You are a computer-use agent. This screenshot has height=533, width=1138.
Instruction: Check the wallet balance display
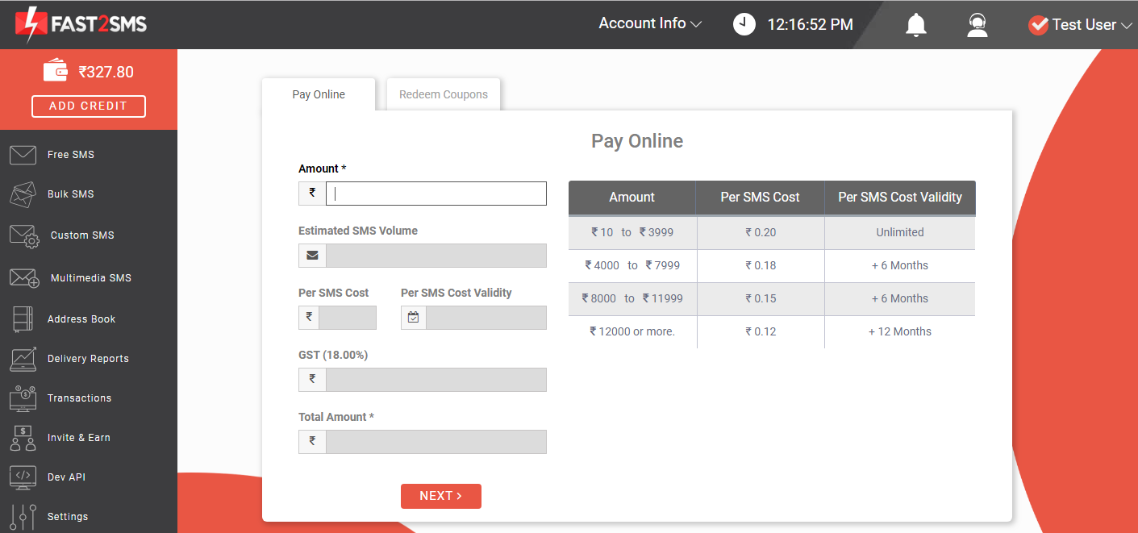coord(89,72)
